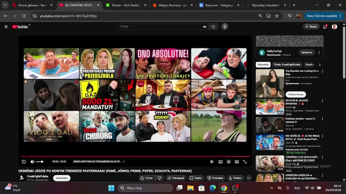Open the OSTATNI W JACUZZI sidebar thumbnail
This screenshot has width=346, height=194.
[270, 107]
